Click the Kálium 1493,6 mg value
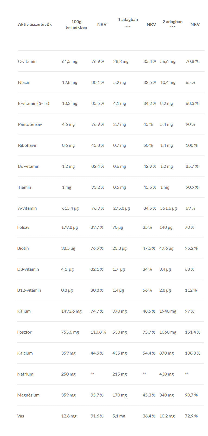The width and height of the screenshot is (208, 436). click(71, 311)
